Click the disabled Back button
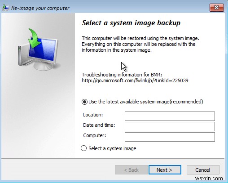The height and width of the screenshot is (183, 228). pyautogui.click(x=131, y=170)
